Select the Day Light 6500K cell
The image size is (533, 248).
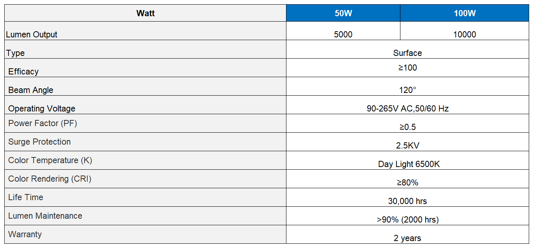(407, 160)
